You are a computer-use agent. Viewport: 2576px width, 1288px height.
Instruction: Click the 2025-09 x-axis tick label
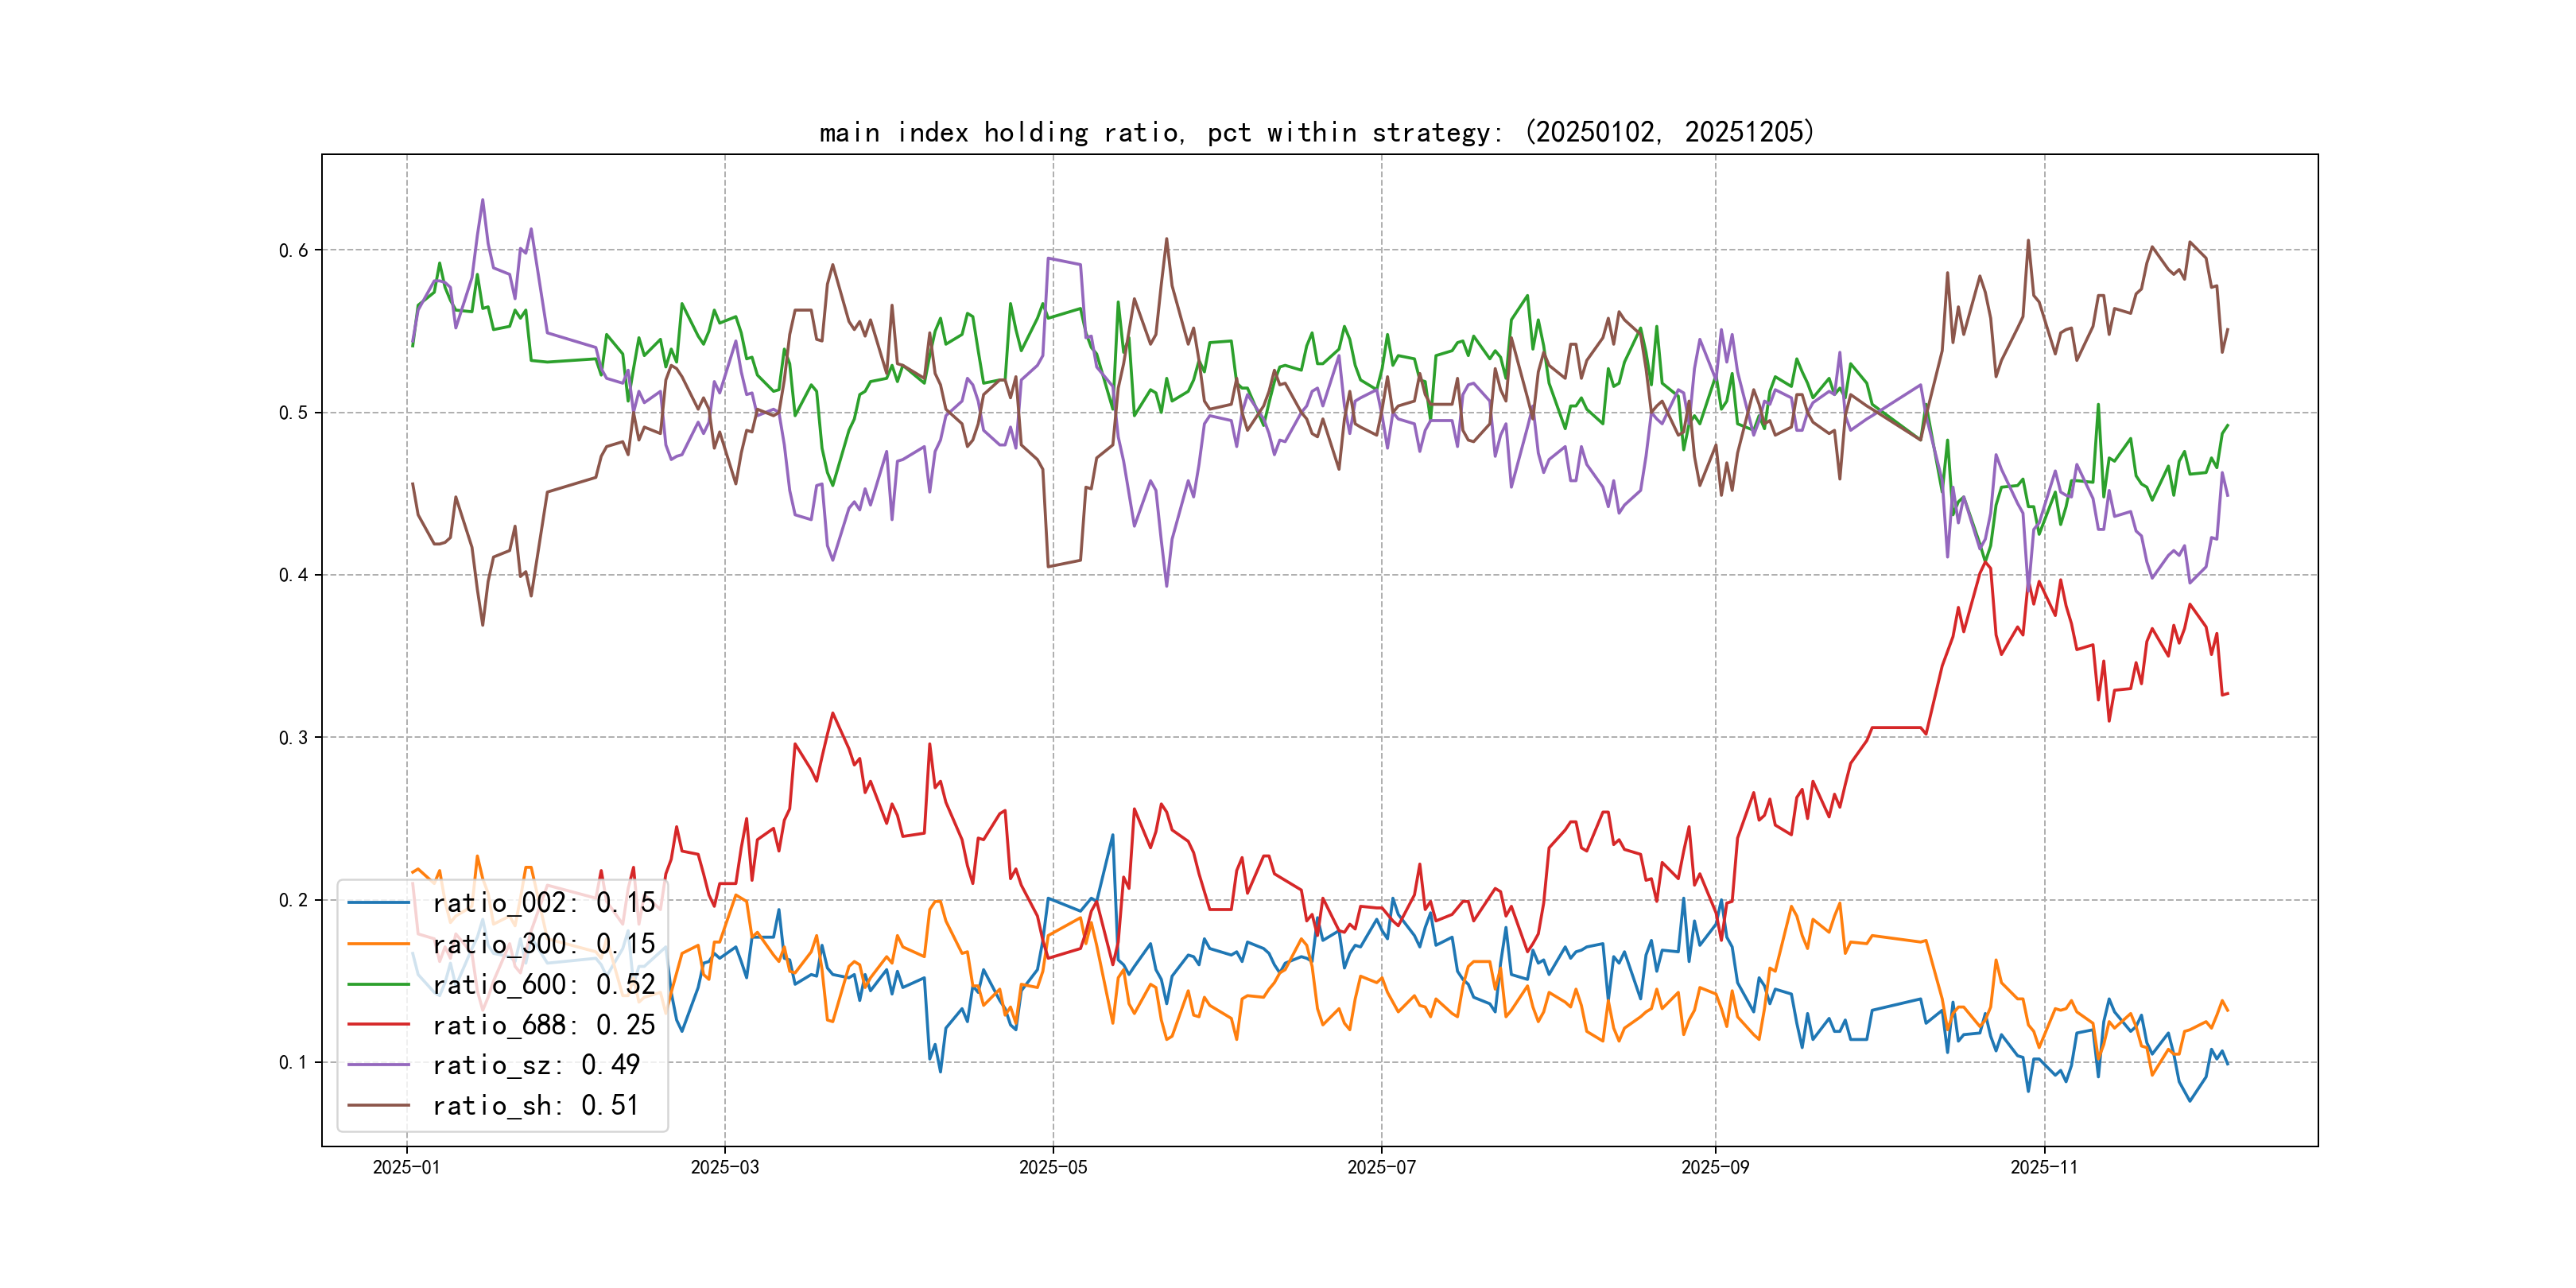point(1715,1167)
